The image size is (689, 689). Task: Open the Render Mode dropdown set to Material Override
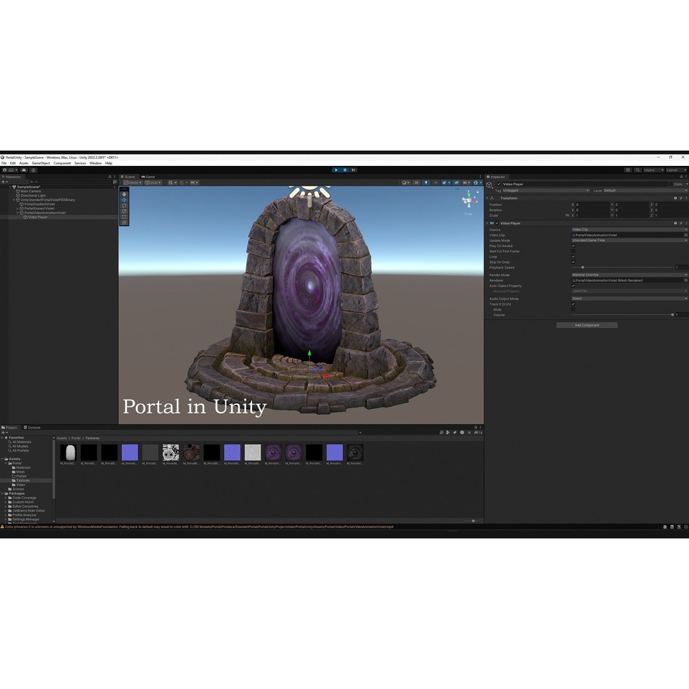click(x=628, y=274)
